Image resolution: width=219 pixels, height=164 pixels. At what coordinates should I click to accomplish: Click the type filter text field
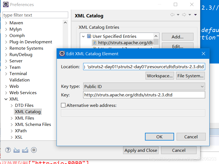click(35, 15)
